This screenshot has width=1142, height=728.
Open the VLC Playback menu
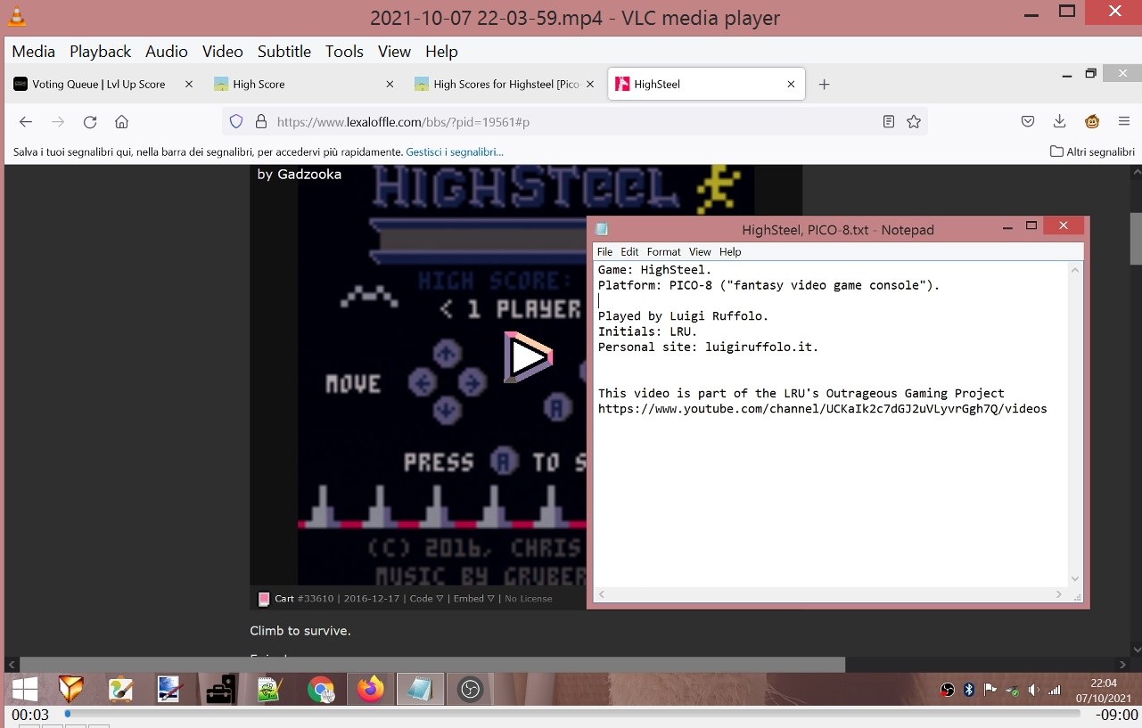[x=100, y=52]
